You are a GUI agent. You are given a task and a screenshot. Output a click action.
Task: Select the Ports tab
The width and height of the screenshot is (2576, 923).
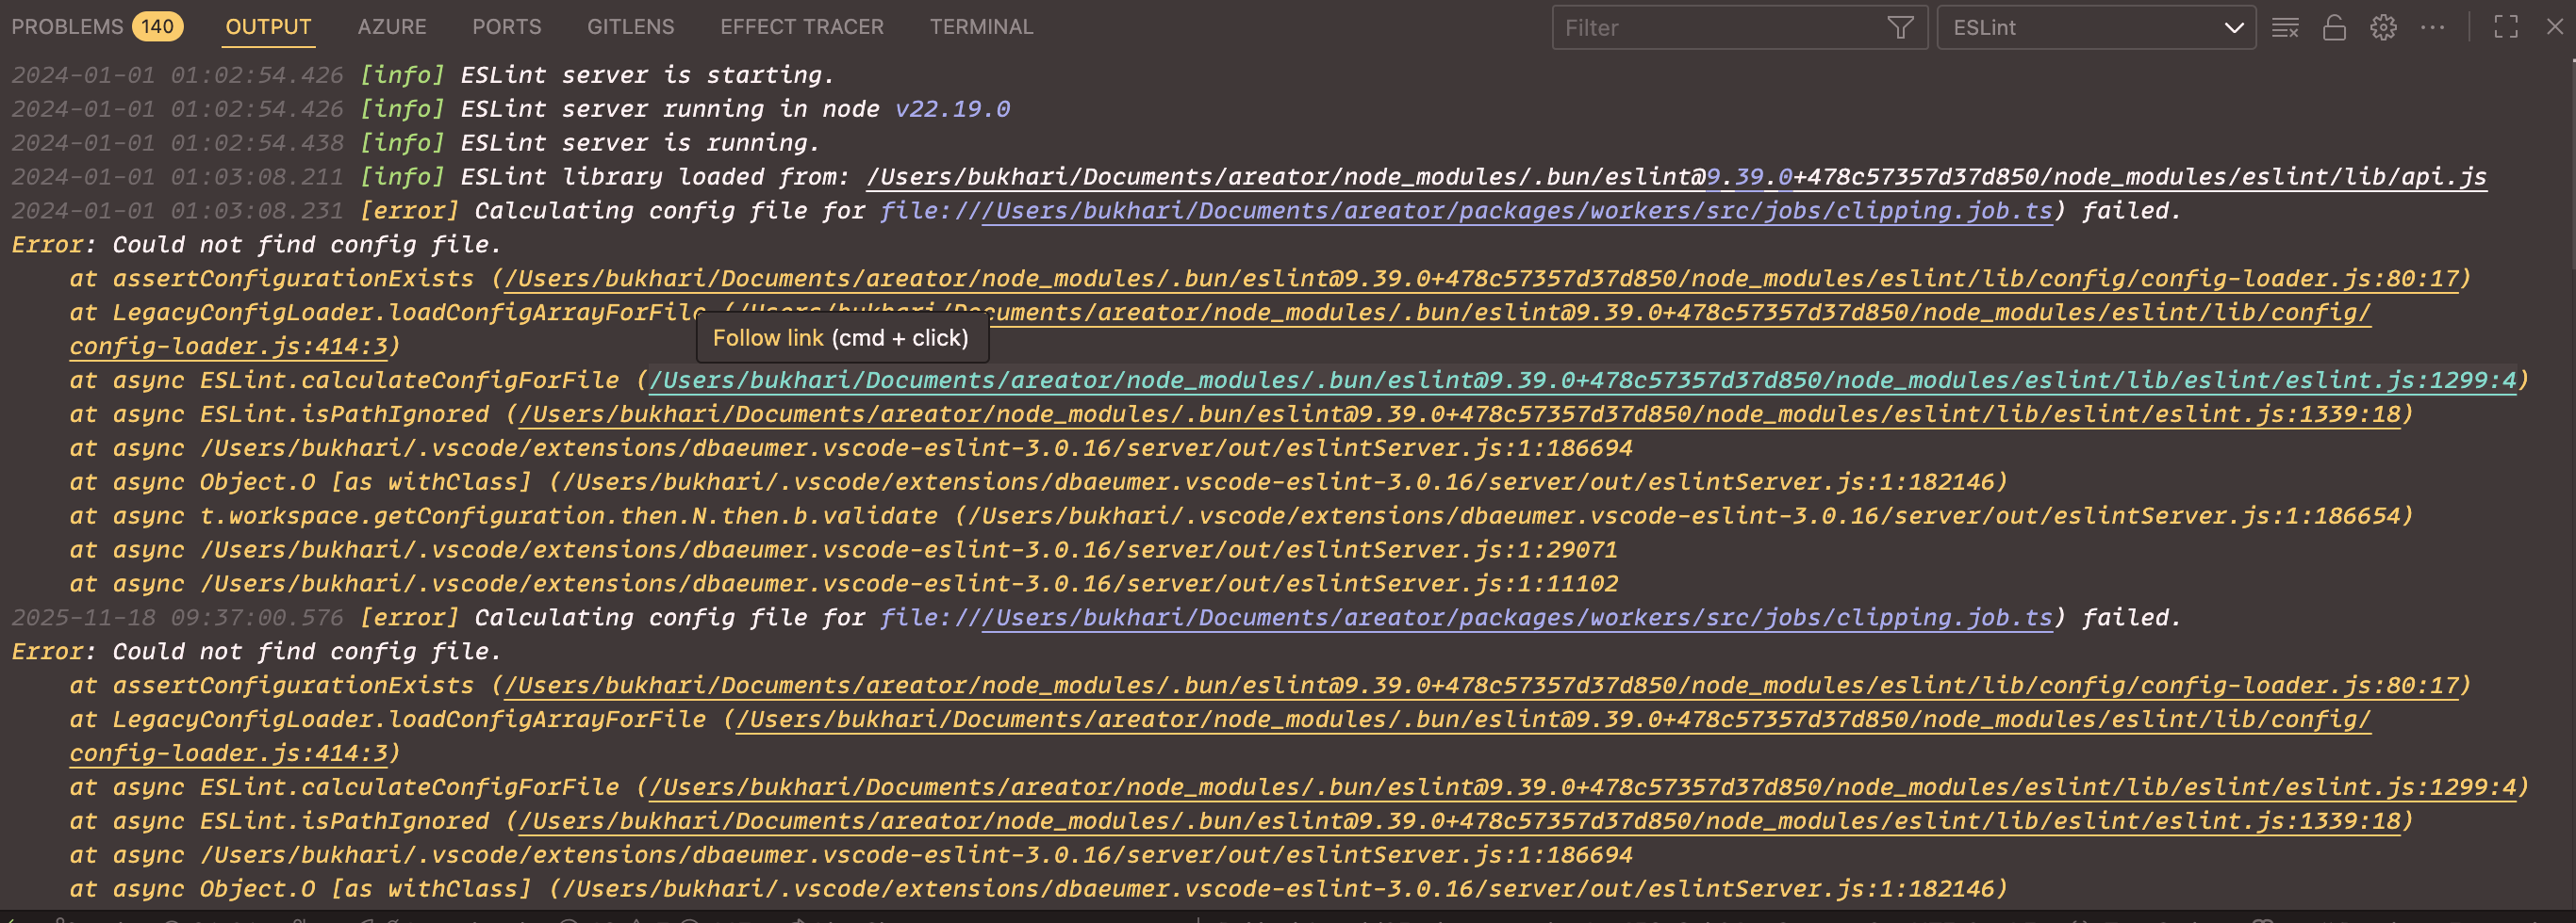pos(507,27)
